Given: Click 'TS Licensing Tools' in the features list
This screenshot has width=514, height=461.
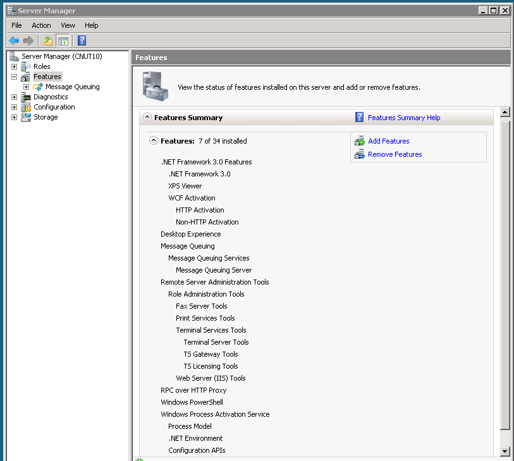Looking at the screenshot, I should point(211,366).
